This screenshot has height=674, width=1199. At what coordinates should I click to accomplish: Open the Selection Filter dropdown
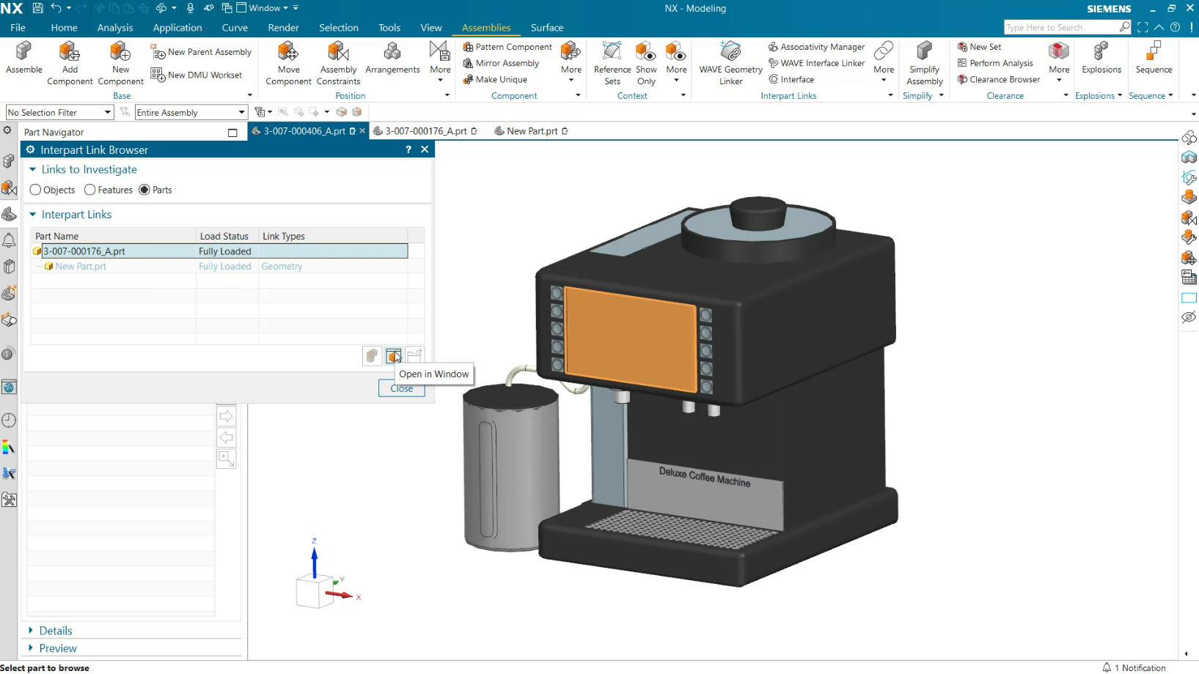[106, 112]
